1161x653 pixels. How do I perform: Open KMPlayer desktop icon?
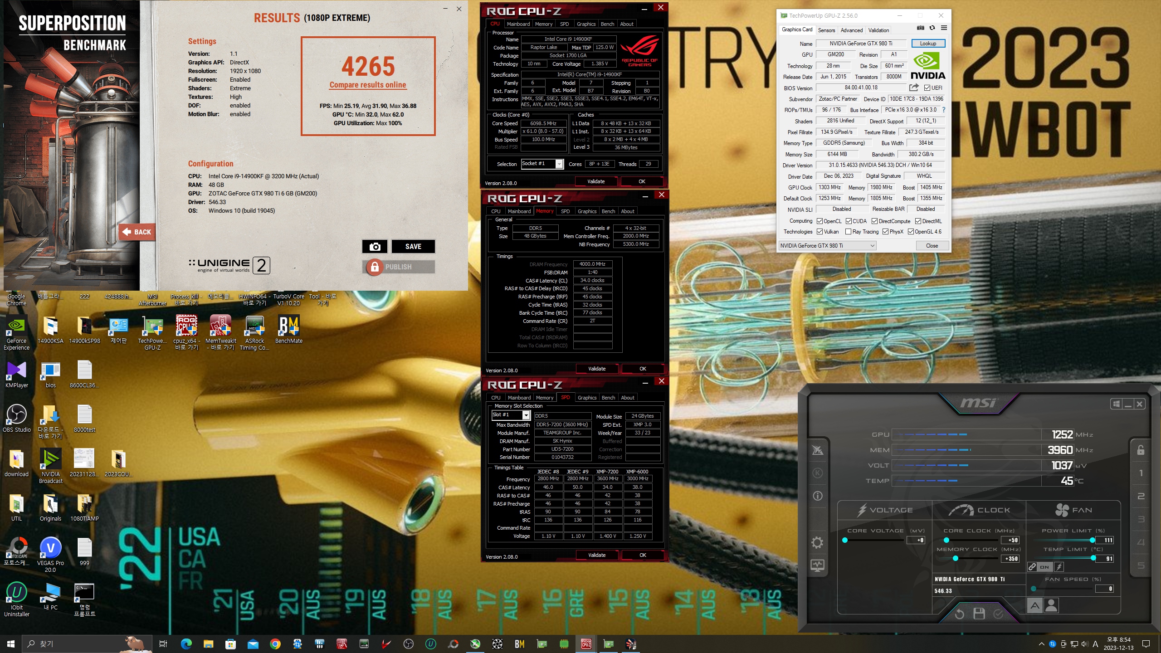pyautogui.click(x=17, y=375)
